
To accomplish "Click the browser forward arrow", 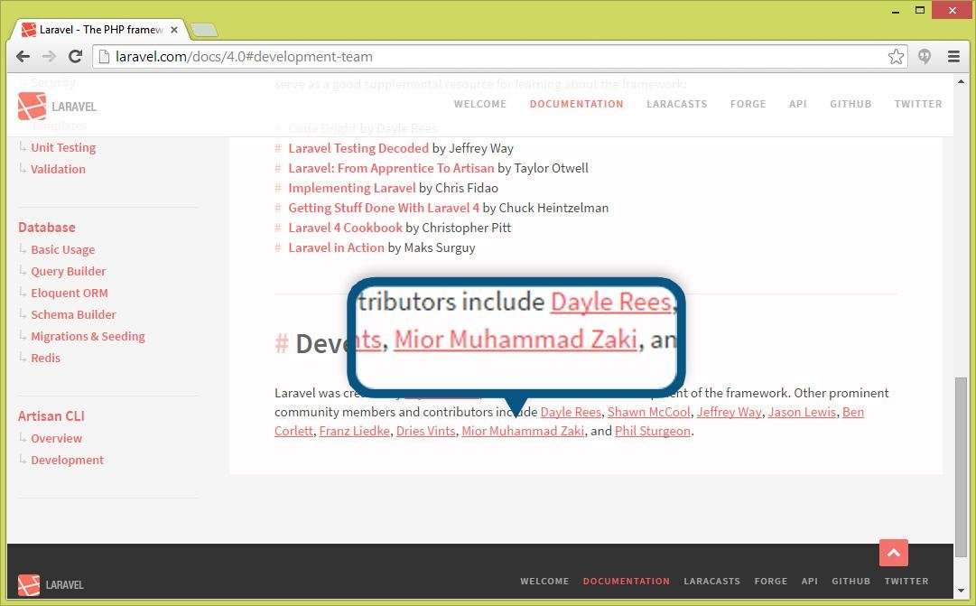I will point(49,57).
